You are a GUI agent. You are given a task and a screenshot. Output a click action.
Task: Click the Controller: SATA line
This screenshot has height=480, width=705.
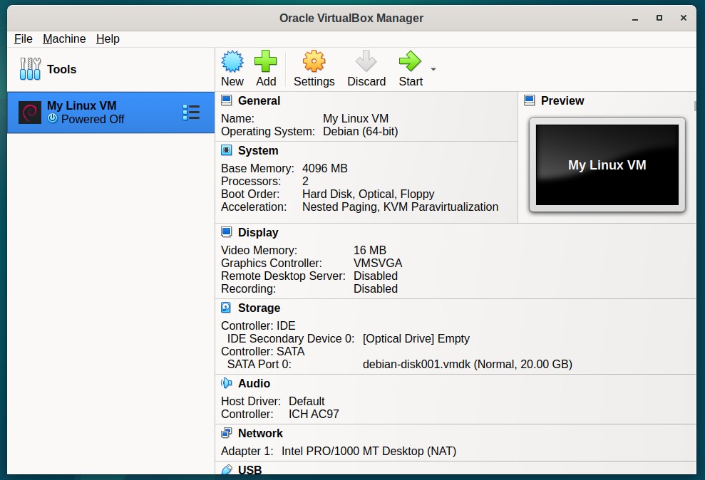pyautogui.click(x=262, y=351)
